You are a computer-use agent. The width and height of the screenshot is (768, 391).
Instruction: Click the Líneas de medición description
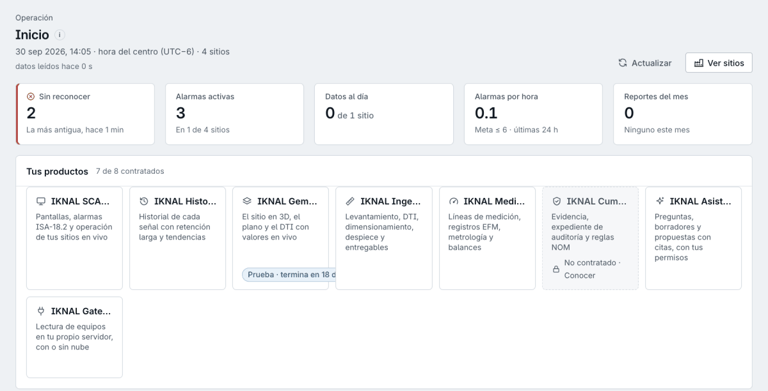(x=484, y=232)
